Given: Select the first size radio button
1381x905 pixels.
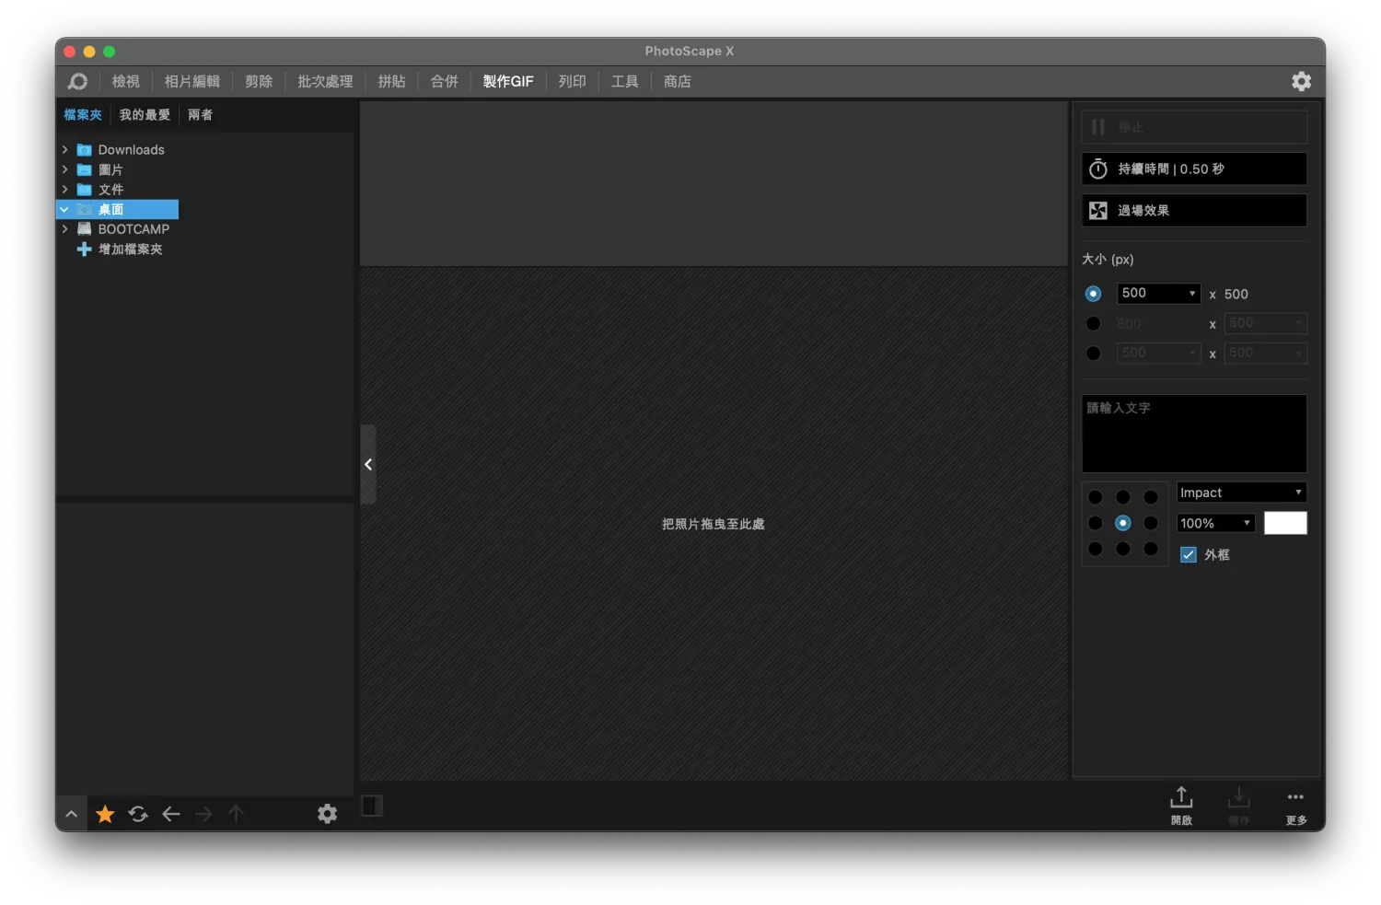Looking at the screenshot, I should click(x=1093, y=294).
